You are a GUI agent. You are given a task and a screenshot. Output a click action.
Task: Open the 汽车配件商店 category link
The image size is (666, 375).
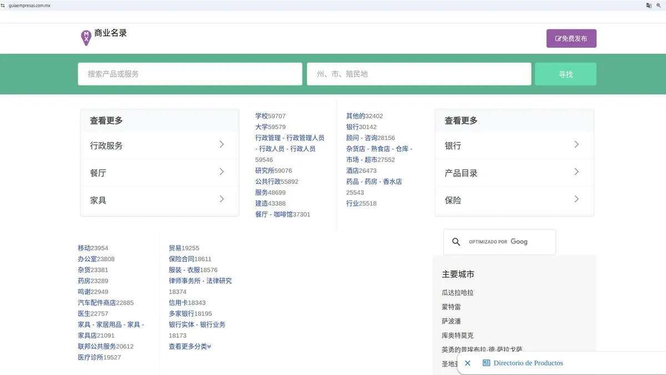[x=97, y=302]
